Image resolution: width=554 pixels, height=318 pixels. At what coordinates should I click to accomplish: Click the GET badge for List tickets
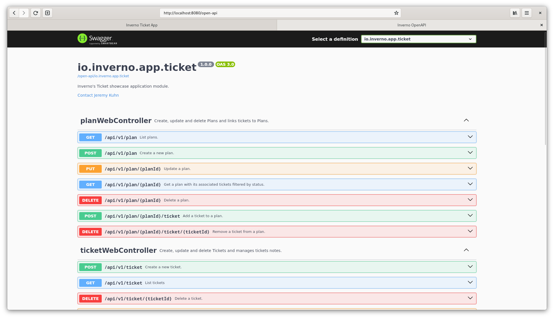point(90,283)
